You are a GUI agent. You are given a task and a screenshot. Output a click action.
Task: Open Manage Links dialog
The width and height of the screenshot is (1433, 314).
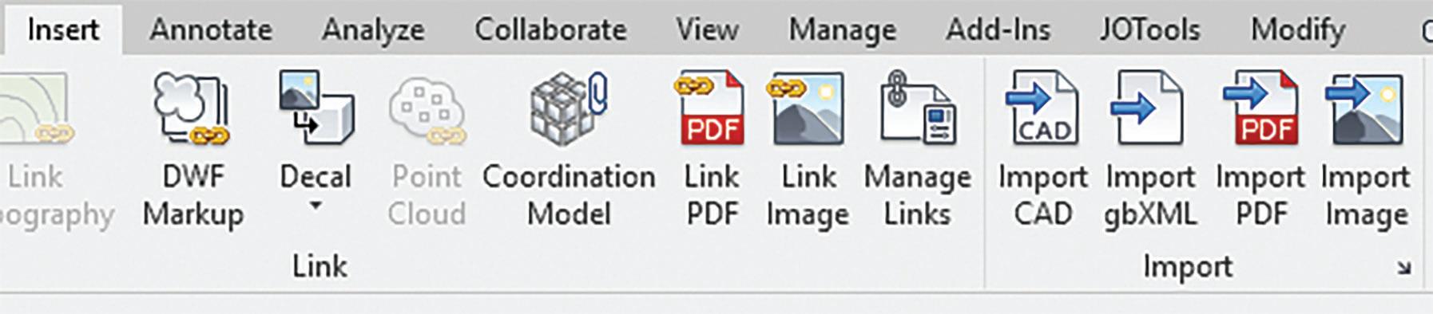click(x=918, y=108)
